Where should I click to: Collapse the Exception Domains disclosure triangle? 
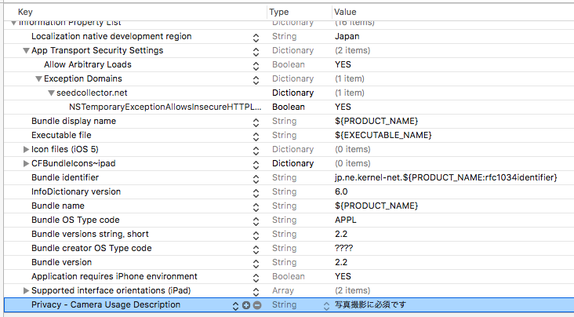click(x=38, y=79)
